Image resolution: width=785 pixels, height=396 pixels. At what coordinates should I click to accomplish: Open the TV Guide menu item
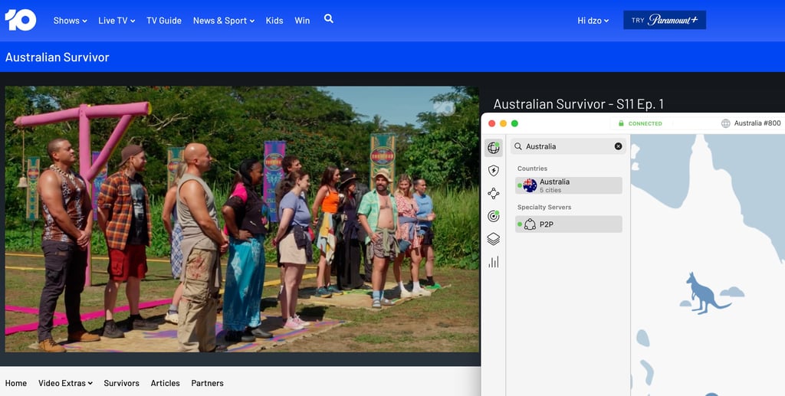pos(164,21)
